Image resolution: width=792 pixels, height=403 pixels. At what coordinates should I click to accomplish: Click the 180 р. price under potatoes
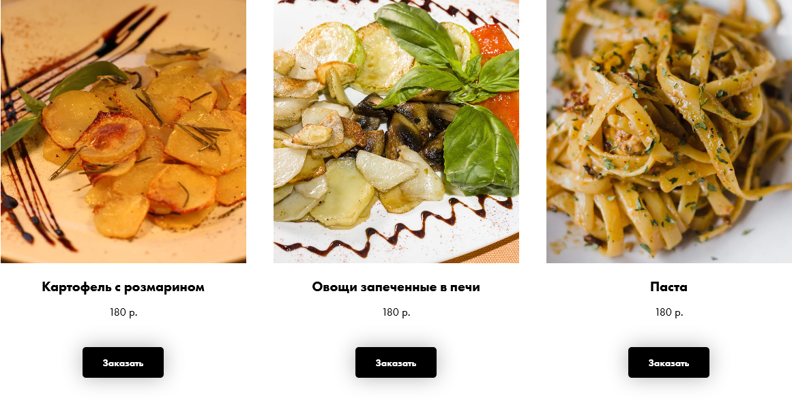(x=123, y=312)
